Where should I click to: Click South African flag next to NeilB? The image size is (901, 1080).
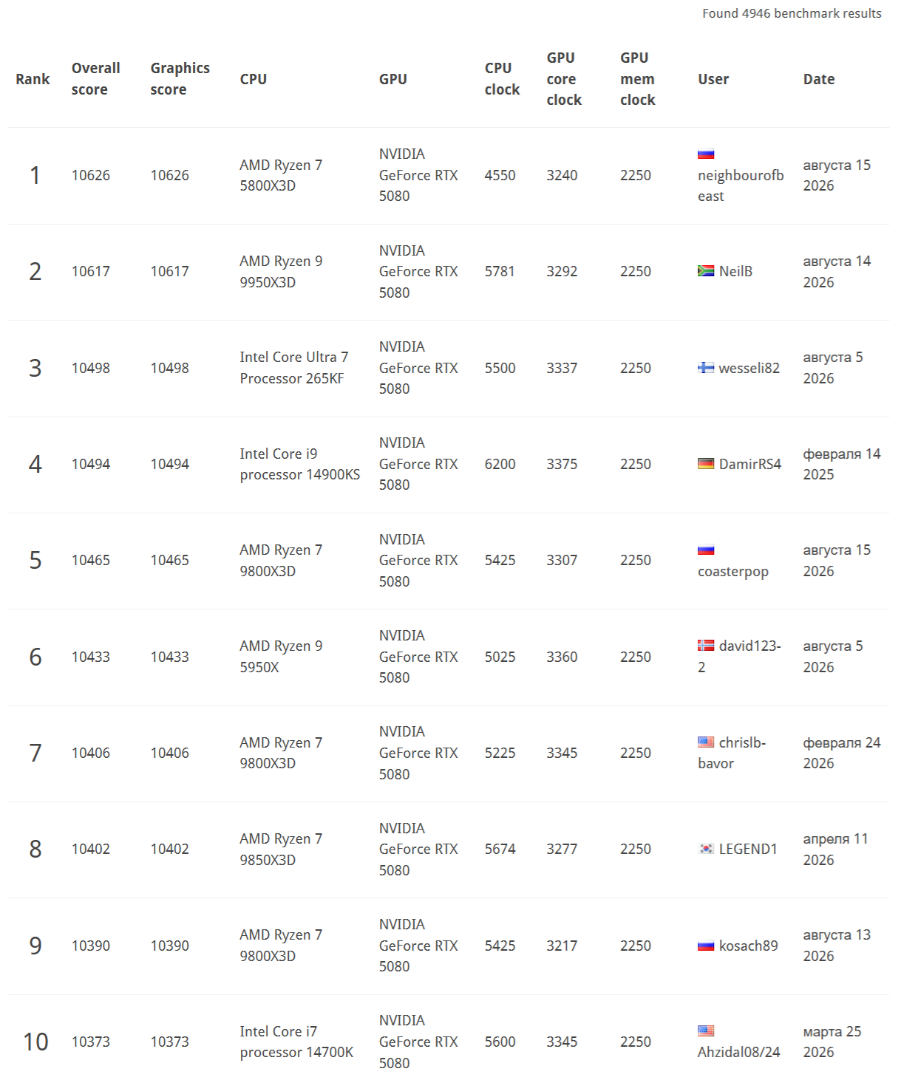[706, 271]
